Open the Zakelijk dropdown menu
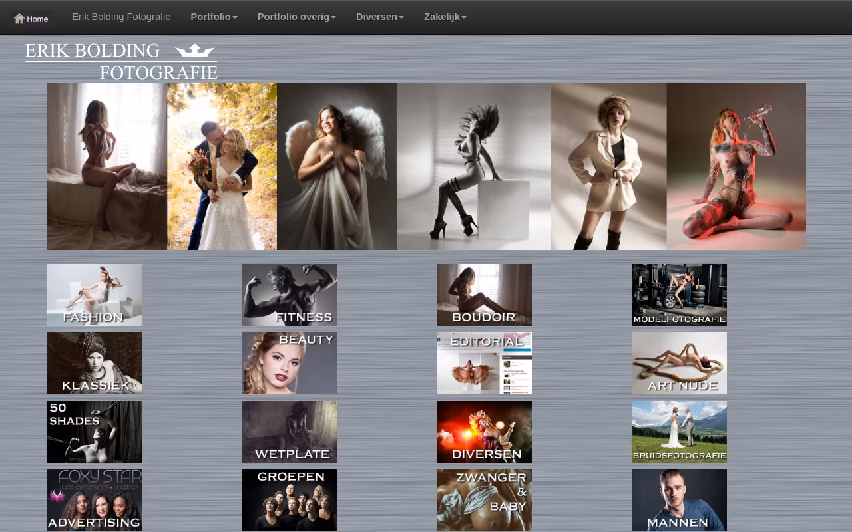 point(445,17)
